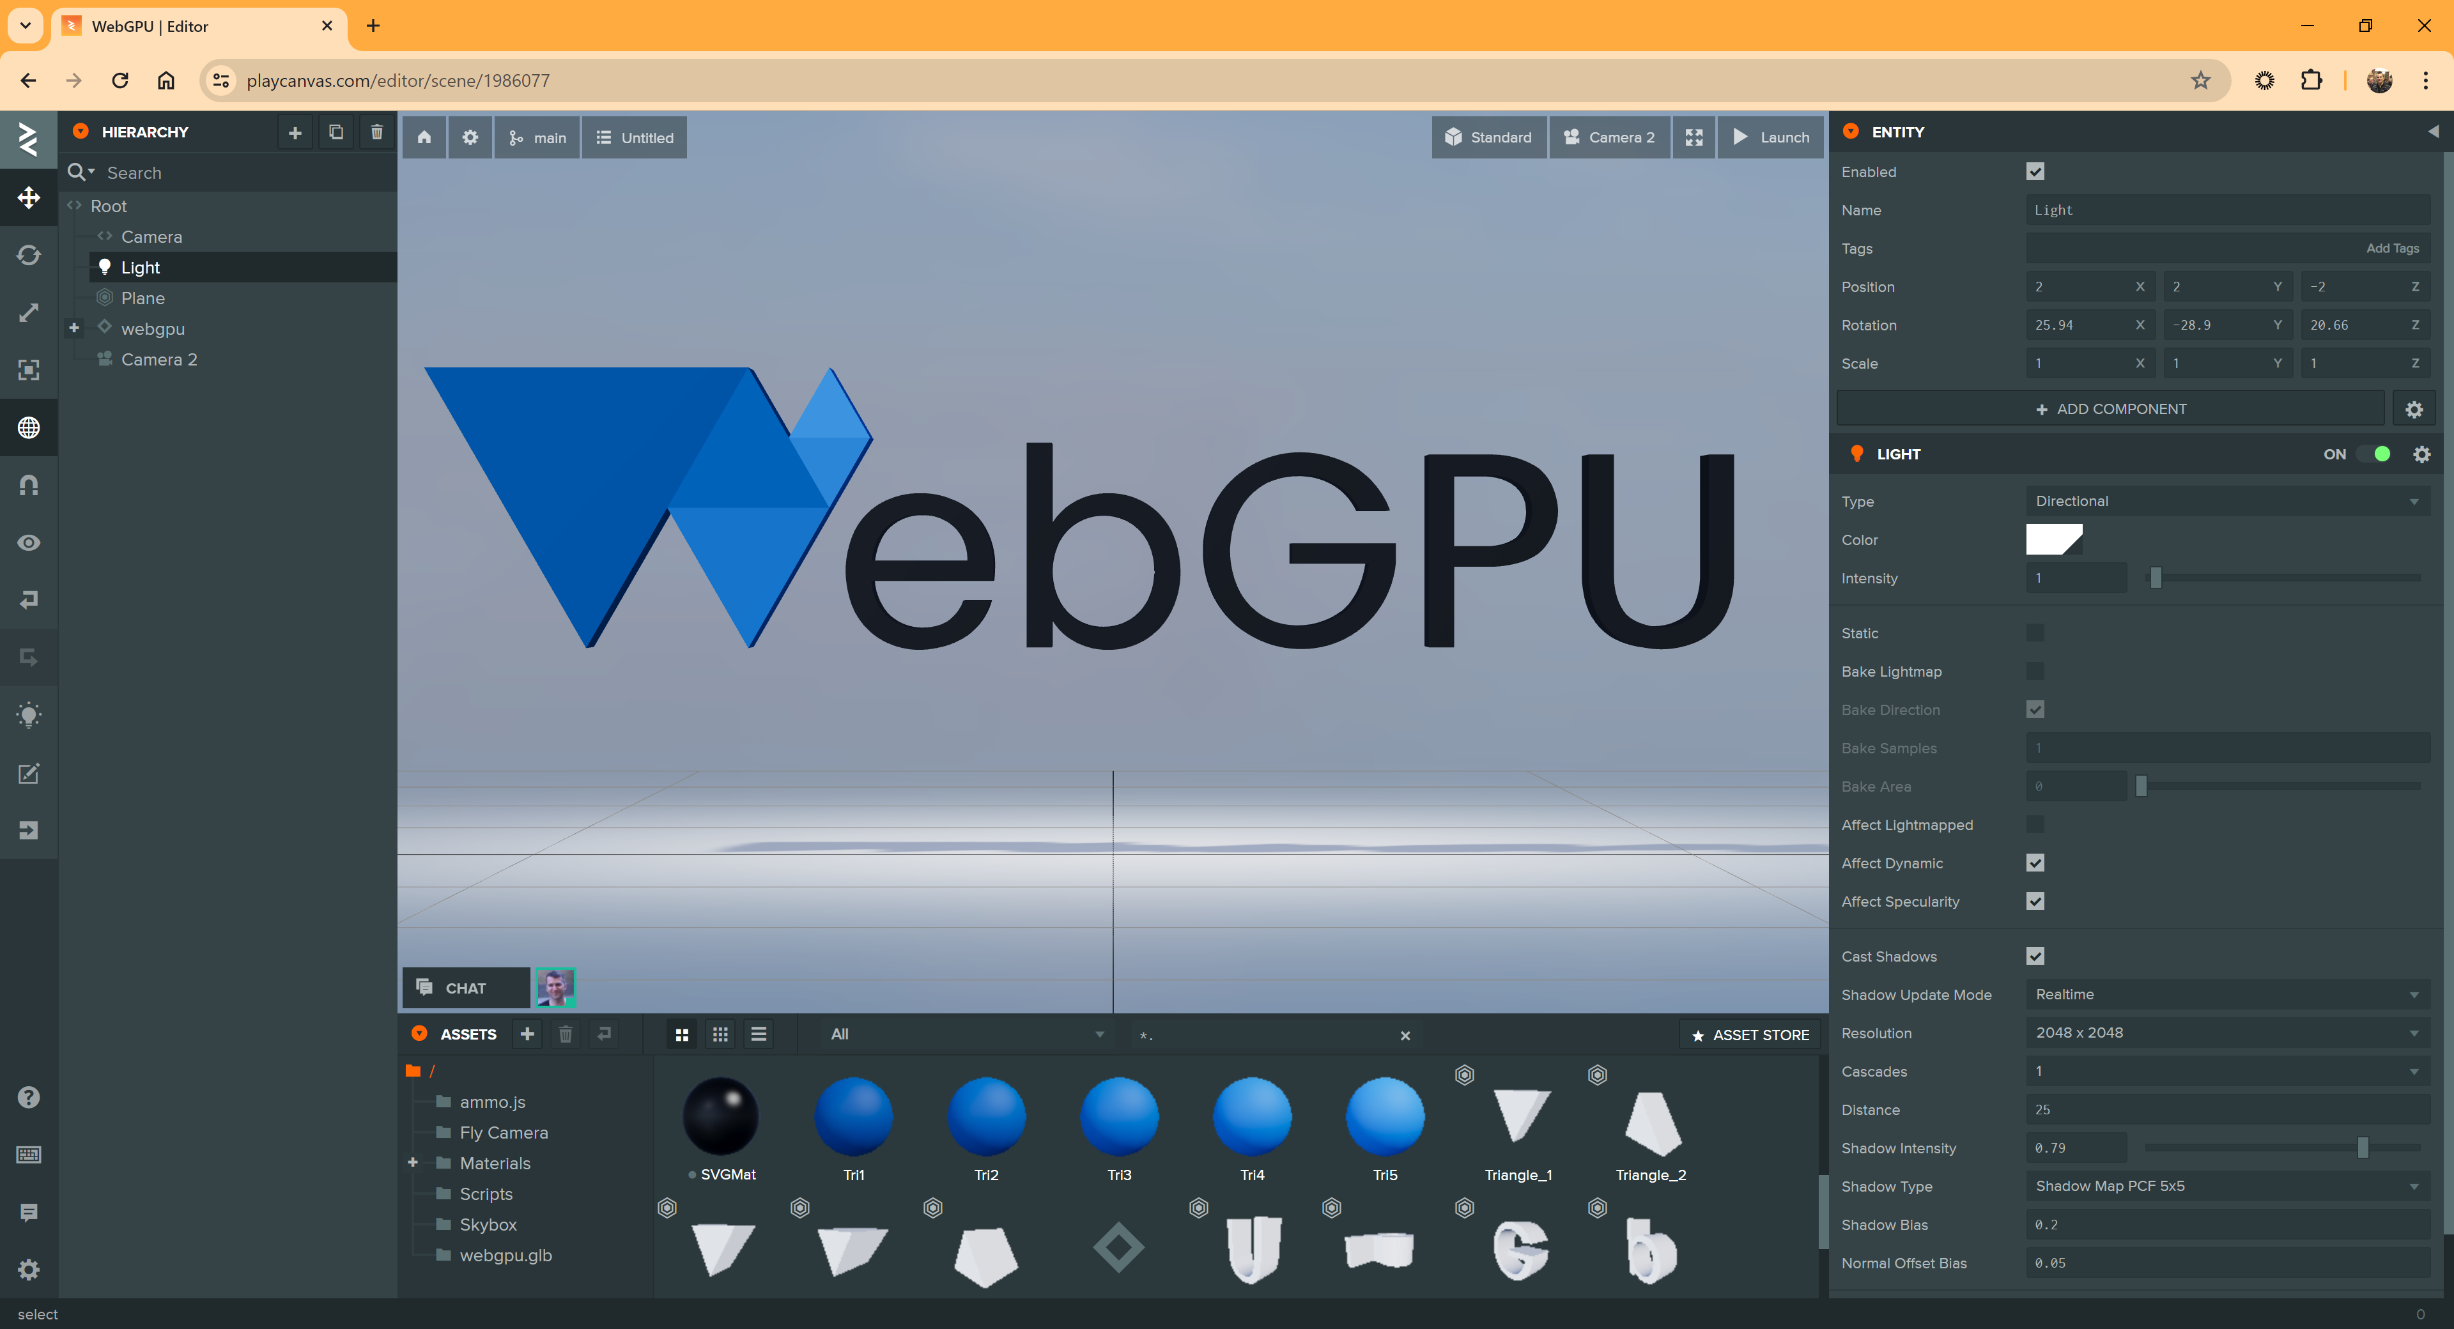This screenshot has width=2454, height=1329.
Task: Open the feedback chat bubble icon
Action: 29,1212
